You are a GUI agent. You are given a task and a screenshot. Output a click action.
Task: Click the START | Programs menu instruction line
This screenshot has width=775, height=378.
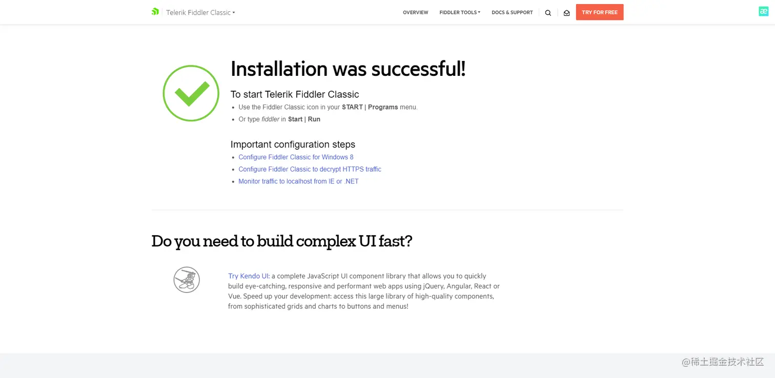tap(328, 107)
